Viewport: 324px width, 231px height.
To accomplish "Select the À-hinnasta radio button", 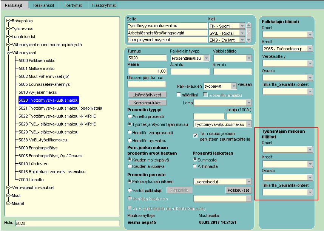I will coord(195,166).
